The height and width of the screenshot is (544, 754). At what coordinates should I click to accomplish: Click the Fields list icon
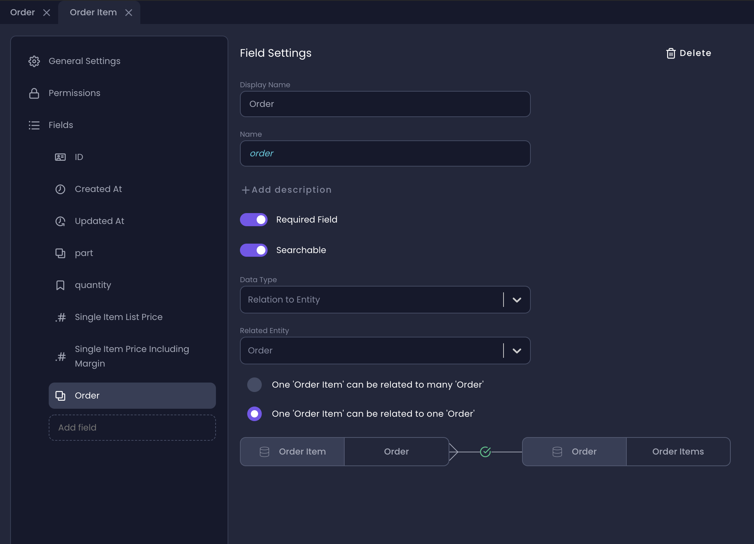pos(34,125)
